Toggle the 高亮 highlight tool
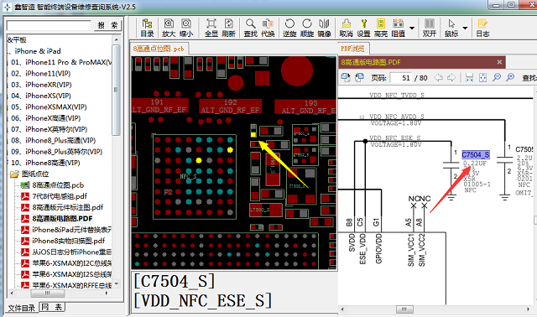 380,28
